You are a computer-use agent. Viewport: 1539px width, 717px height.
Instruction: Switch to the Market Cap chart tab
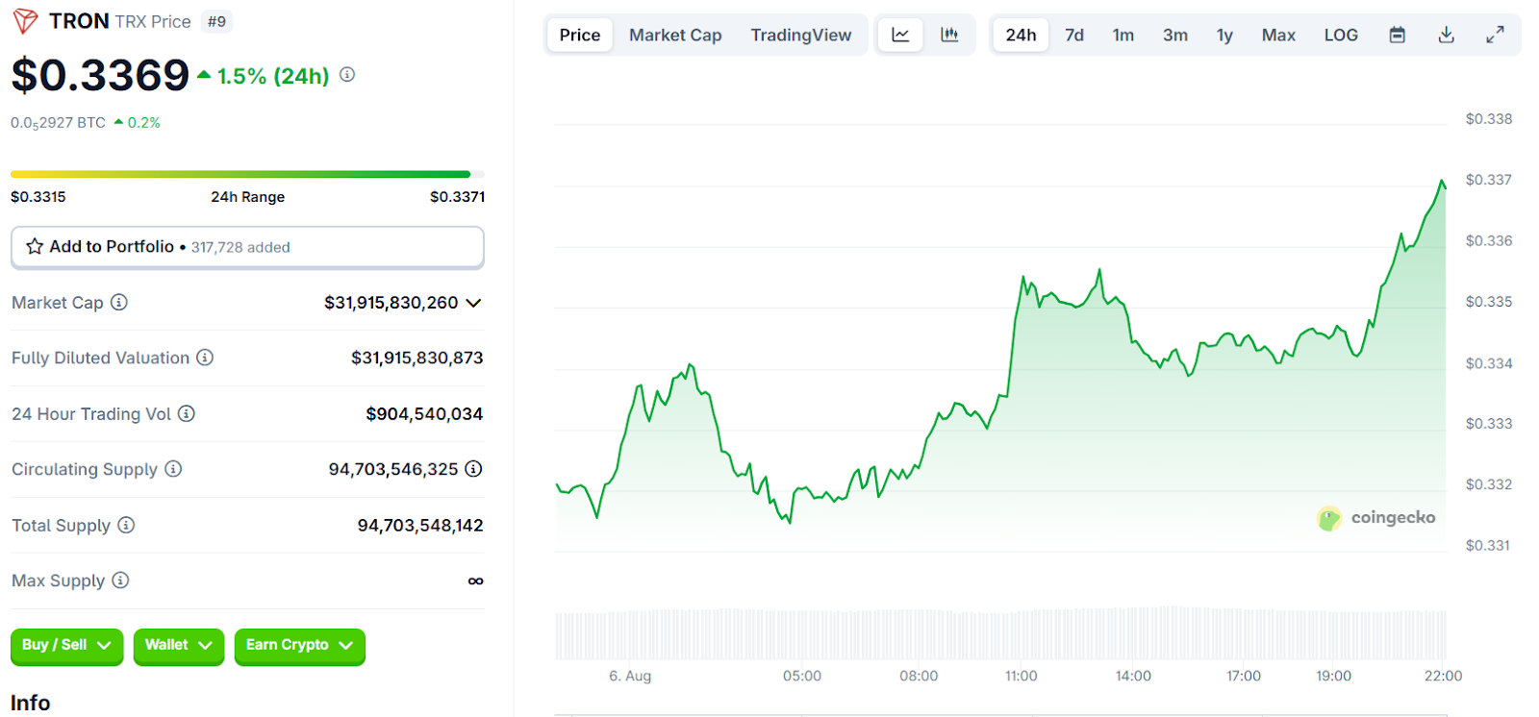pyautogui.click(x=675, y=35)
